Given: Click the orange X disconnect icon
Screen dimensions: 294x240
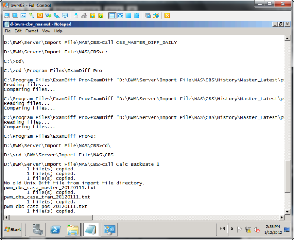Looking at the screenshot, I should pyautogui.click(x=167, y=15).
